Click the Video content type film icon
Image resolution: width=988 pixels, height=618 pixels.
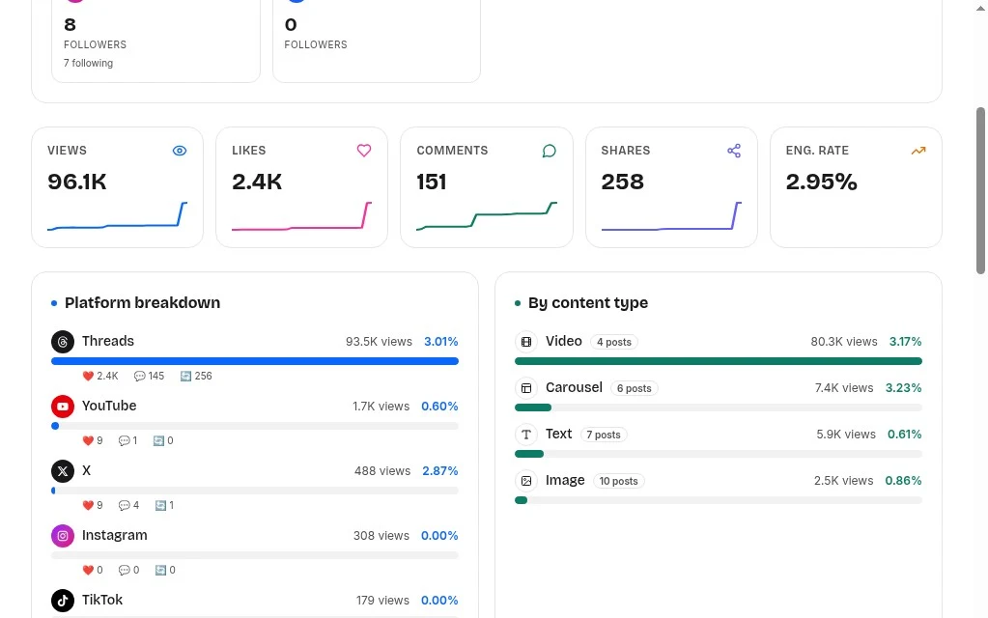click(526, 342)
